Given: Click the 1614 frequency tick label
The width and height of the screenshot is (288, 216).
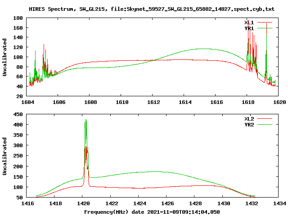Looking at the screenshot, I should [x=185, y=102].
